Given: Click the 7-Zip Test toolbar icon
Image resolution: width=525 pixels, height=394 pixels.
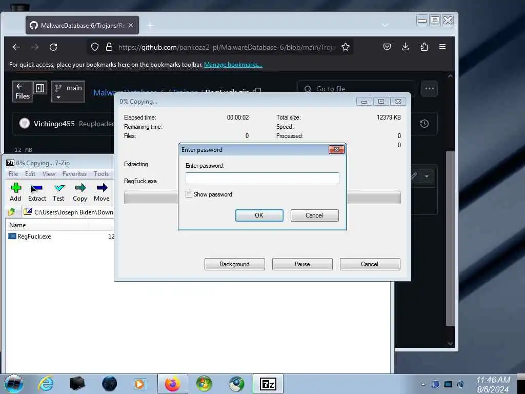Looking at the screenshot, I should (x=58, y=192).
